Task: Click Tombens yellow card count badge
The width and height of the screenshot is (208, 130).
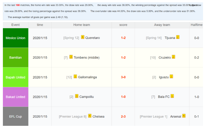Action: [x=71, y=57]
